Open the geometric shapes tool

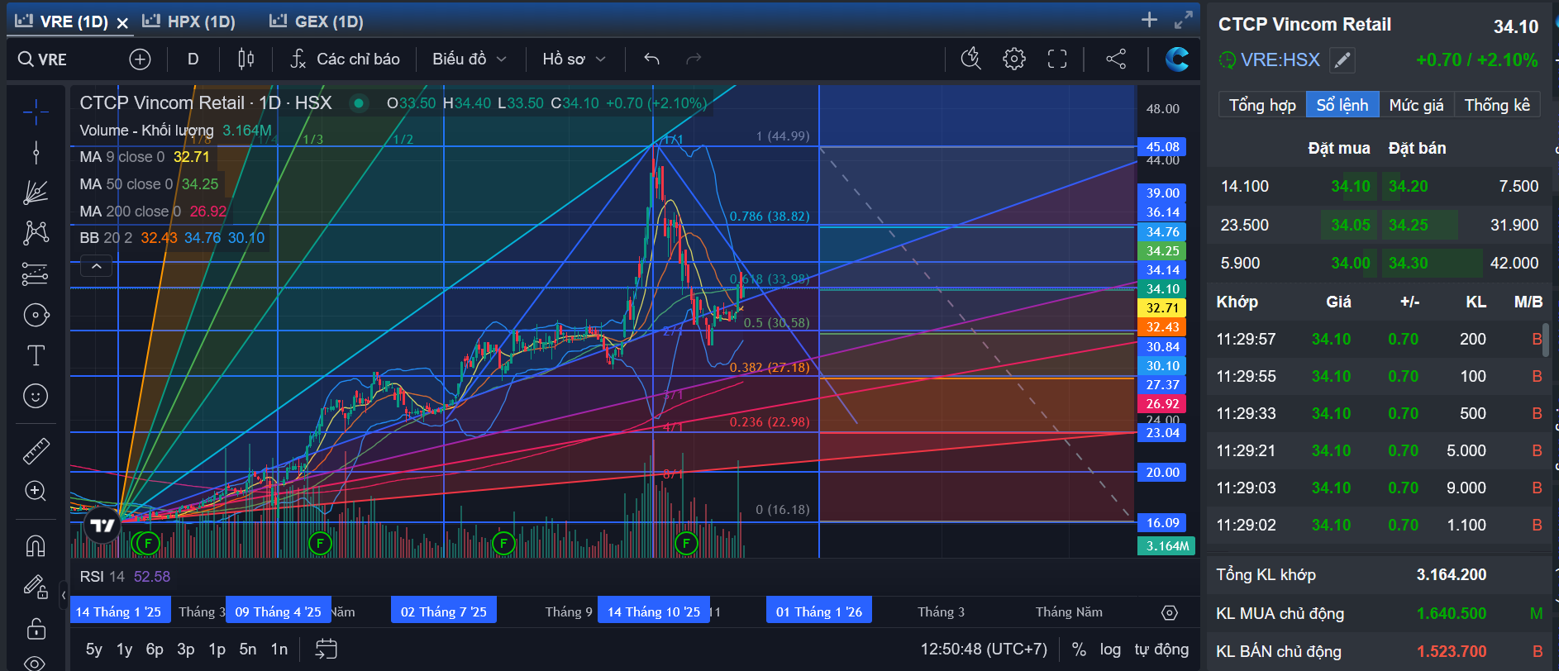click(36, 315)
